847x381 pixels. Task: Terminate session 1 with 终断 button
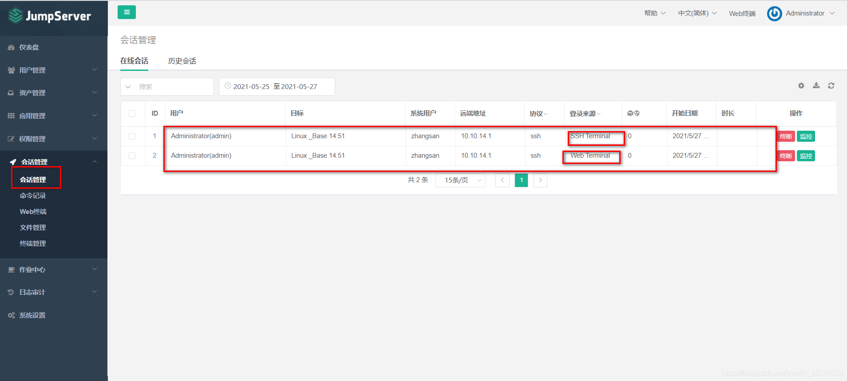786,136
